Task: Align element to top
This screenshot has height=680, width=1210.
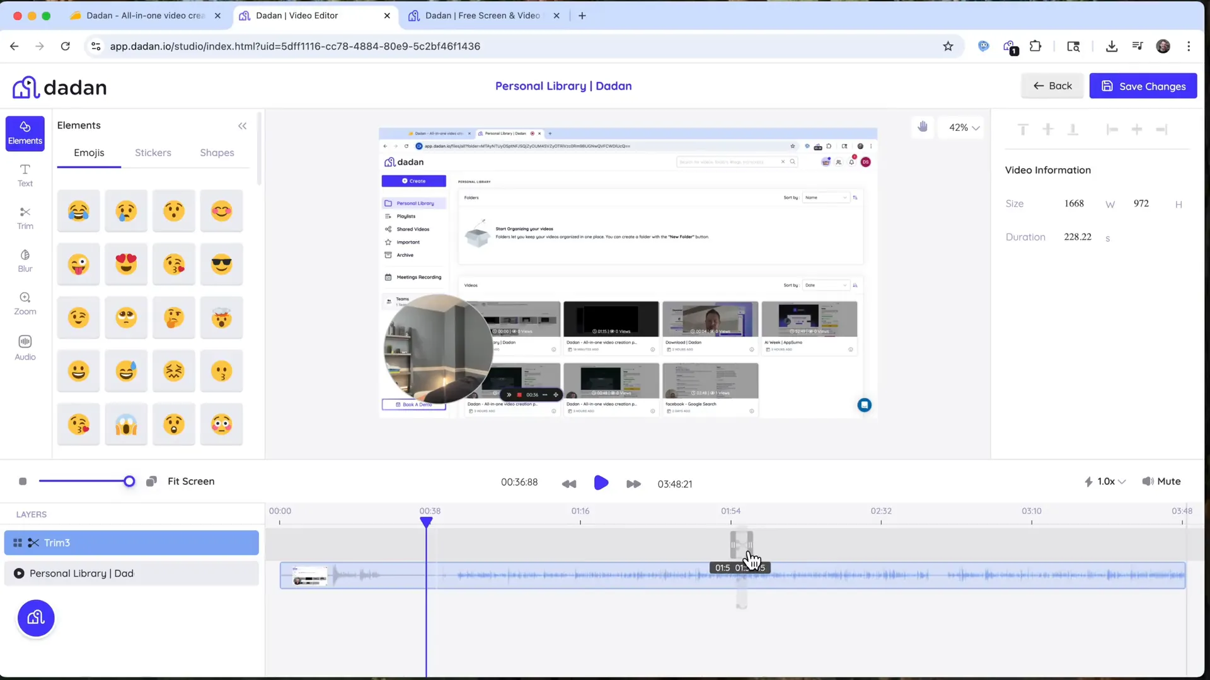Action: 1023,130
